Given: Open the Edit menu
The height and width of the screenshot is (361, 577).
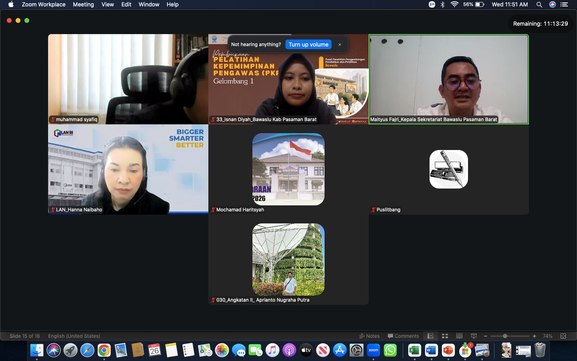Looking at the screenshot, I should (x=126, y=4).
